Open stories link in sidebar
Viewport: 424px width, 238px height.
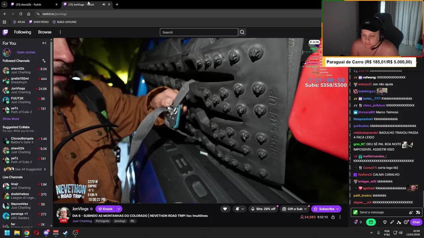coord(26,52)
